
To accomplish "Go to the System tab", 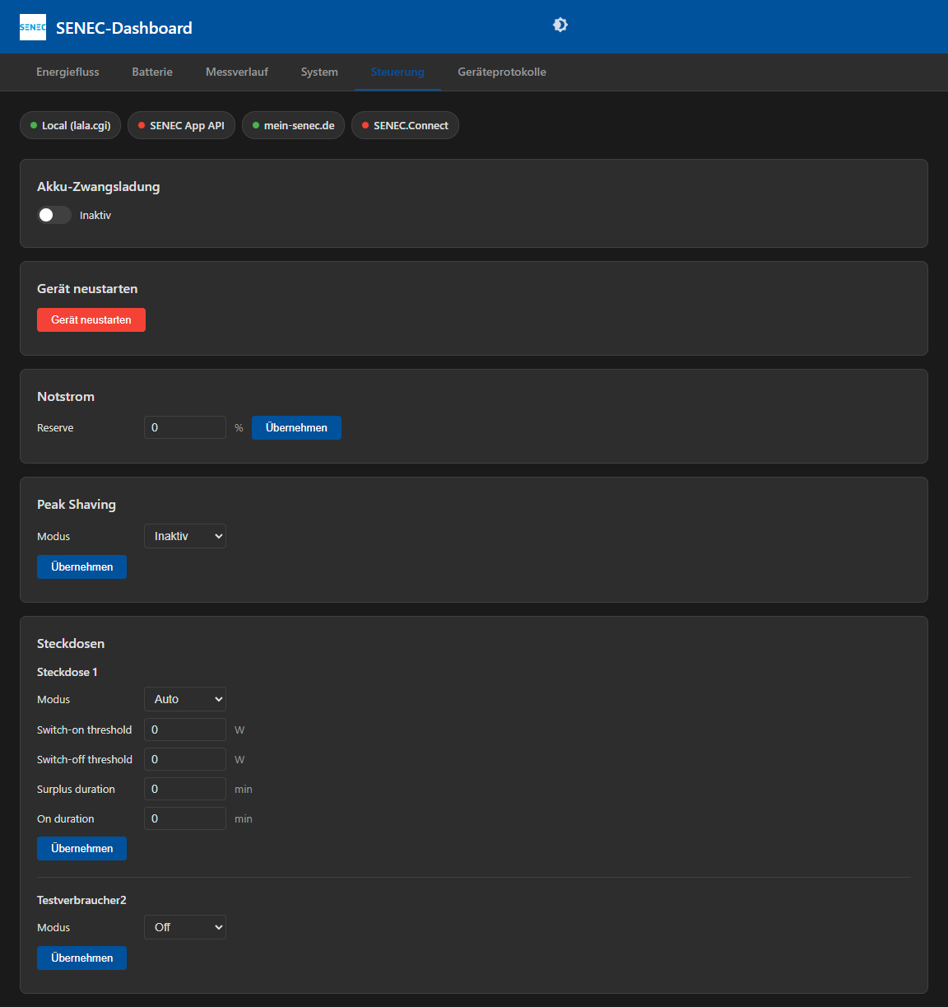I will coord(319,72).
